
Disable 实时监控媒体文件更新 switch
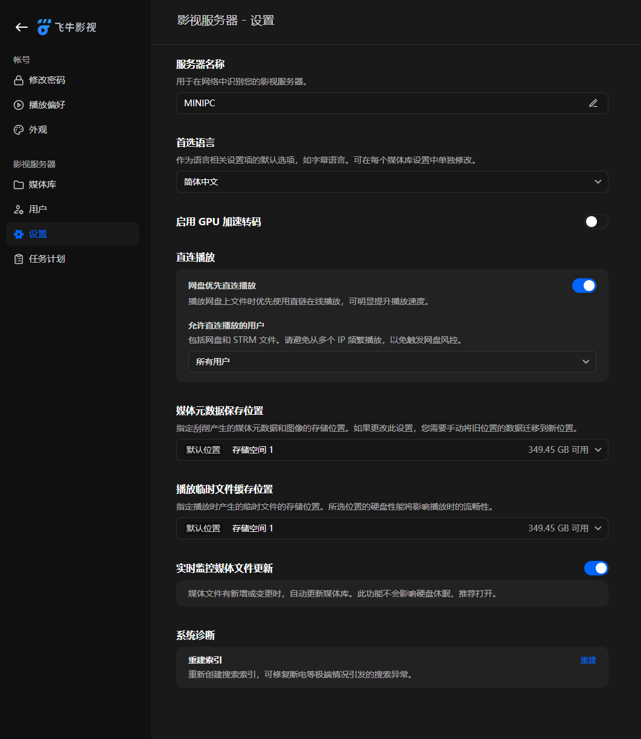pos(596,568)
